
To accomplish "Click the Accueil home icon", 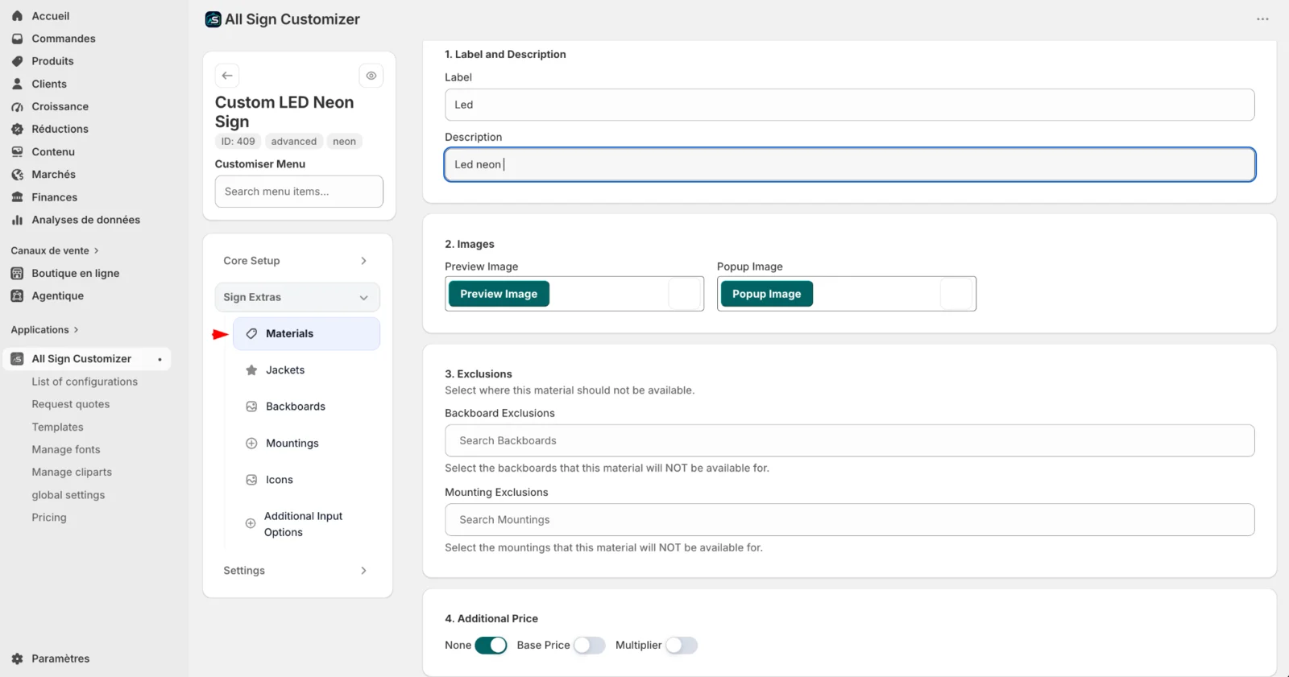I will pos(17,16).
